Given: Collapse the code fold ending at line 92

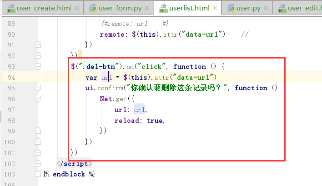Looking at the screenshot, I should pos(38,55).
